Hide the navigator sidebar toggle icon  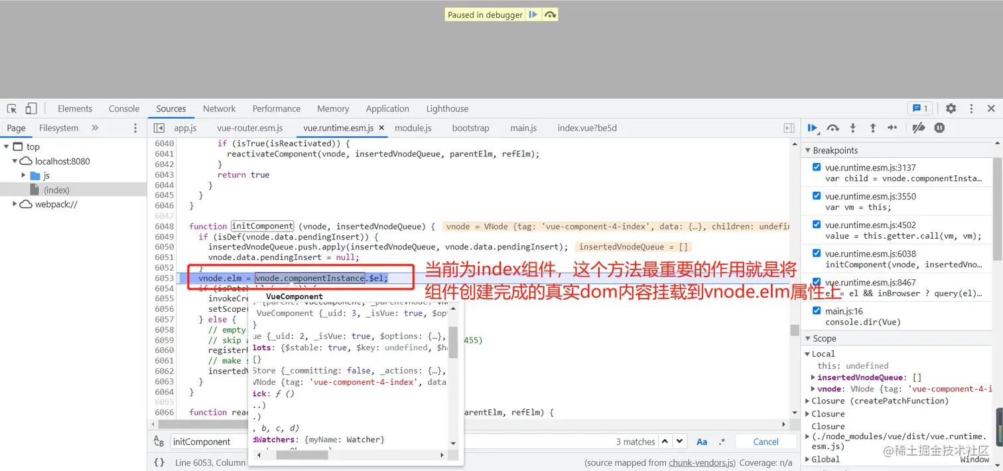coord(159,128)
